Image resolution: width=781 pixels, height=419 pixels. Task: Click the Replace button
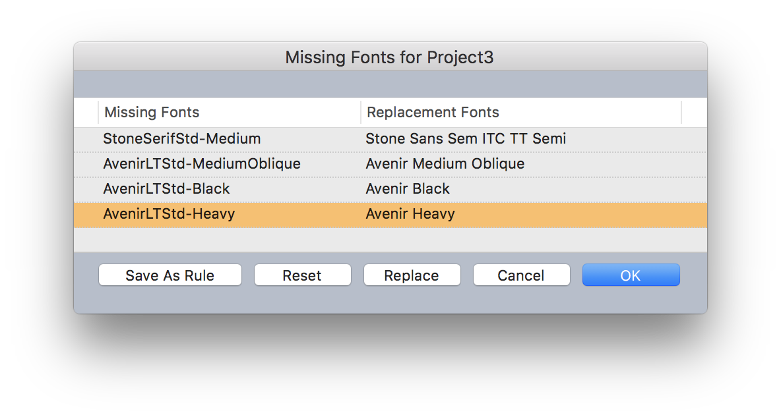tap(412, 275)
